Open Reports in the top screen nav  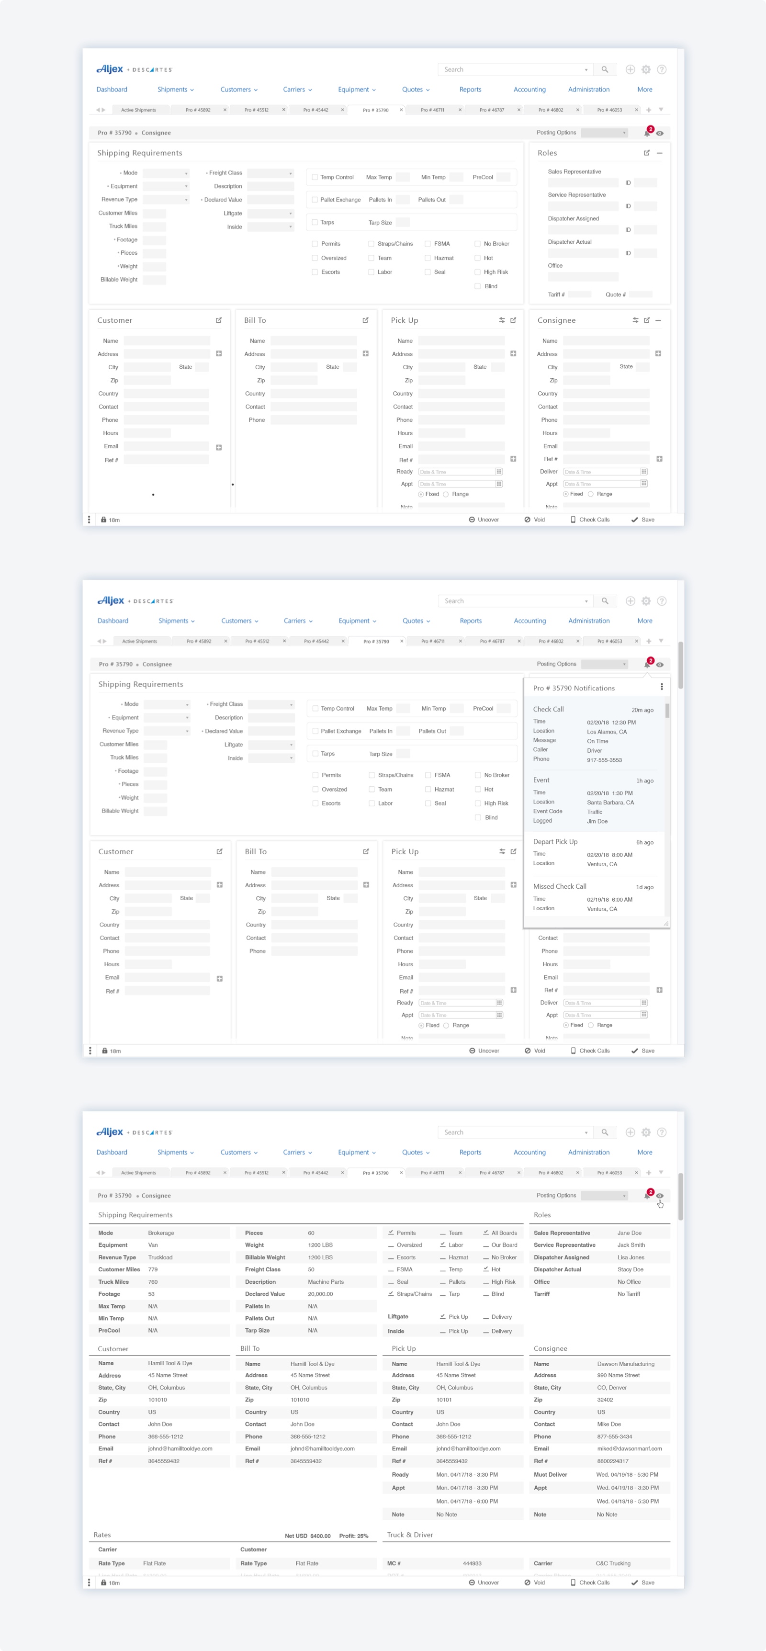coord(471,90)
